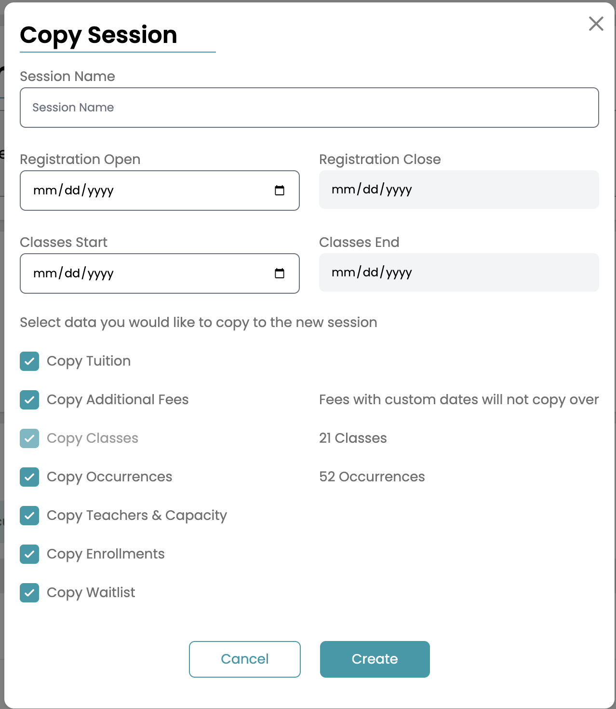Toggle Copy Teachers & Capacity checkbox
Screen dimensions: 616x709
29,516
